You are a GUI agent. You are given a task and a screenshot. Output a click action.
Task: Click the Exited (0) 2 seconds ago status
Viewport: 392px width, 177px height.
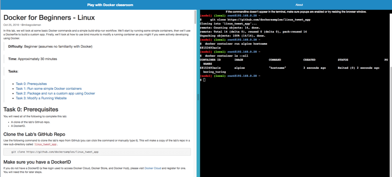pyautogui.click(x=358, y=68)
